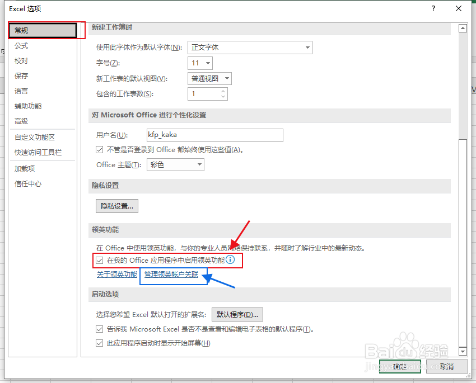
Task: Switch to the 加载项 category
Action: pos(25,168)
